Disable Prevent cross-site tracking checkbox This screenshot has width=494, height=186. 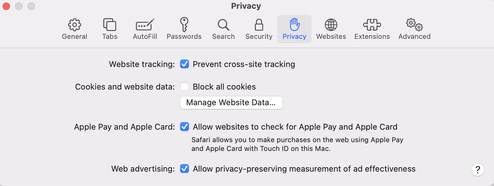185,64
